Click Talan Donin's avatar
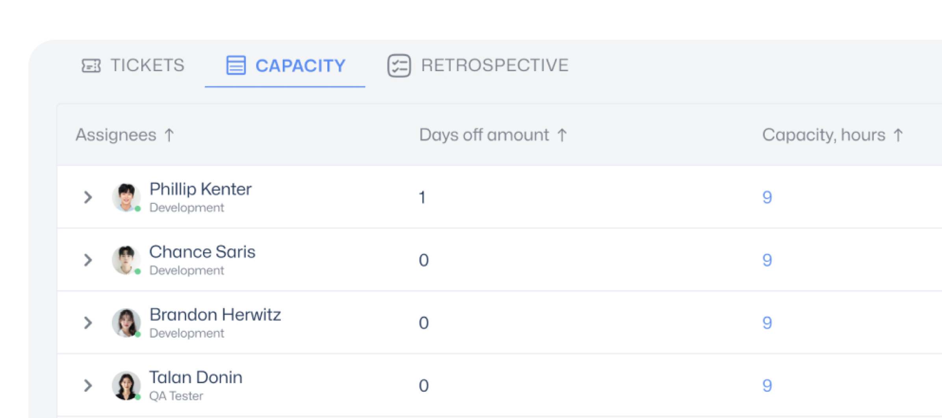Screen dimensions: 942x418 tap(126, 386)
